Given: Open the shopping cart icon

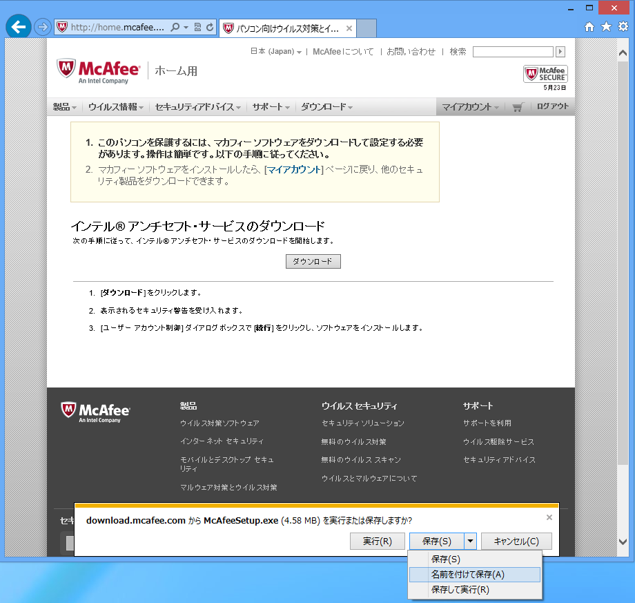Looking at the screenshot, I should [518, 107].
